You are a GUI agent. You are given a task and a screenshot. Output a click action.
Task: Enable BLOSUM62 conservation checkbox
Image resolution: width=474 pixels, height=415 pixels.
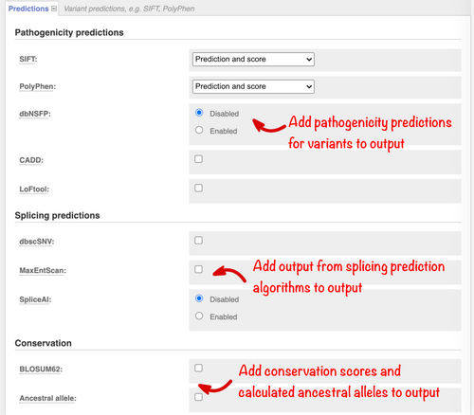(x=198, y=368)
